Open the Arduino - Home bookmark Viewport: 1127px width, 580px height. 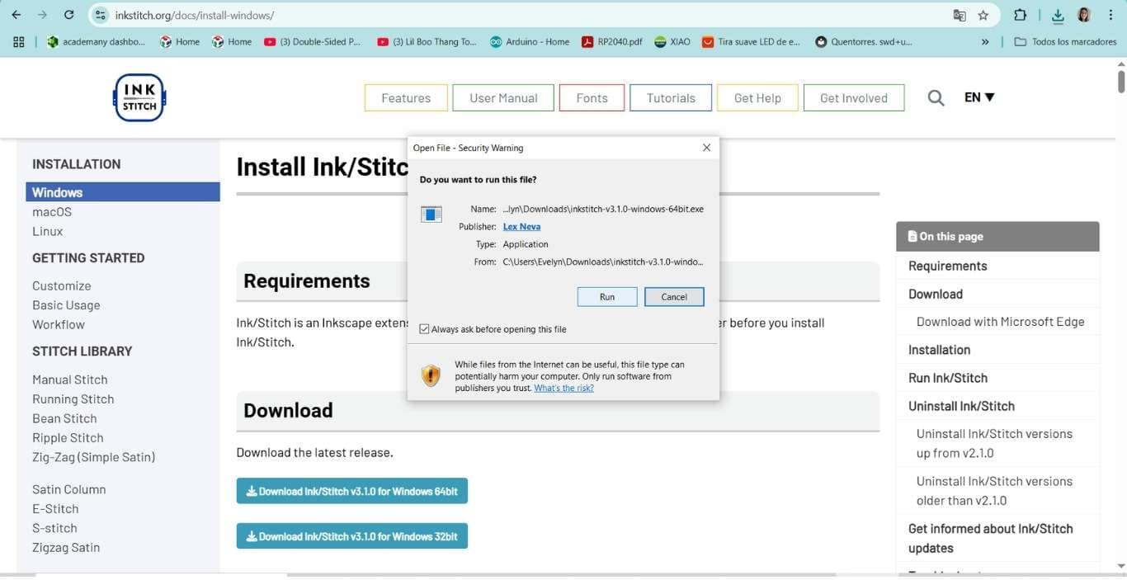[530, 41]
